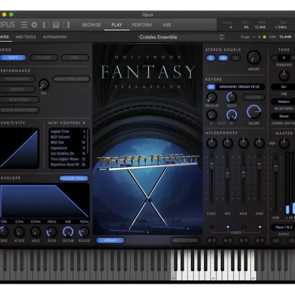Turn off the Reverb ON switch
Image resolution: width=295 pixels, height=295 pixels.
pos(211,87)
